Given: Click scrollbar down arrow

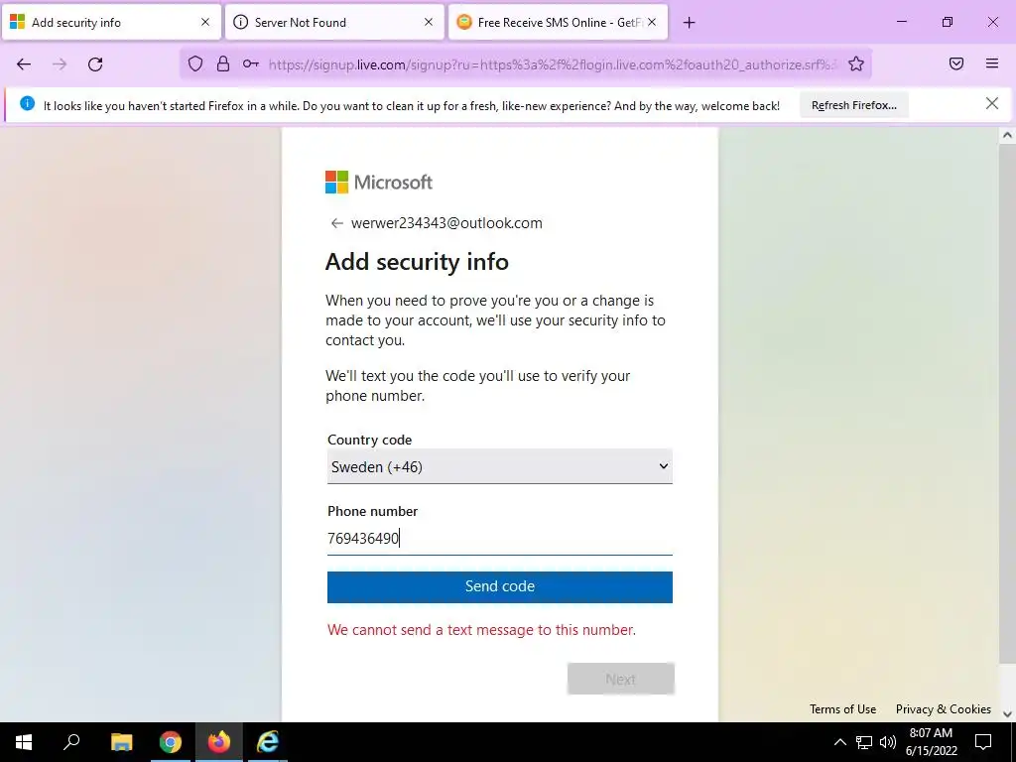Looking at the screenshot, I should (1007, 714).
